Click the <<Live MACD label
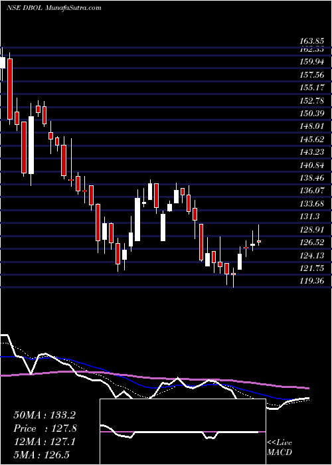This screenshot has width=332, height=465. [x=280, y=448]
